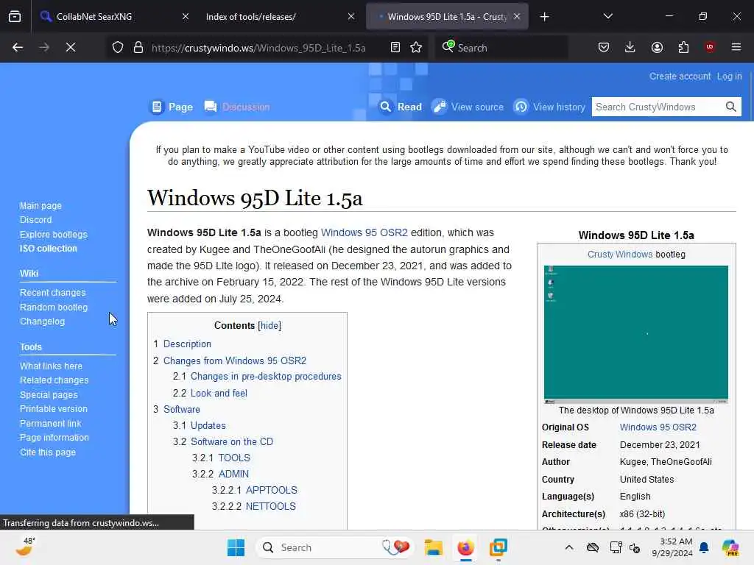Stop loading the current page
The width and height of the screenshot is (754, 565).
coord(70,47)
